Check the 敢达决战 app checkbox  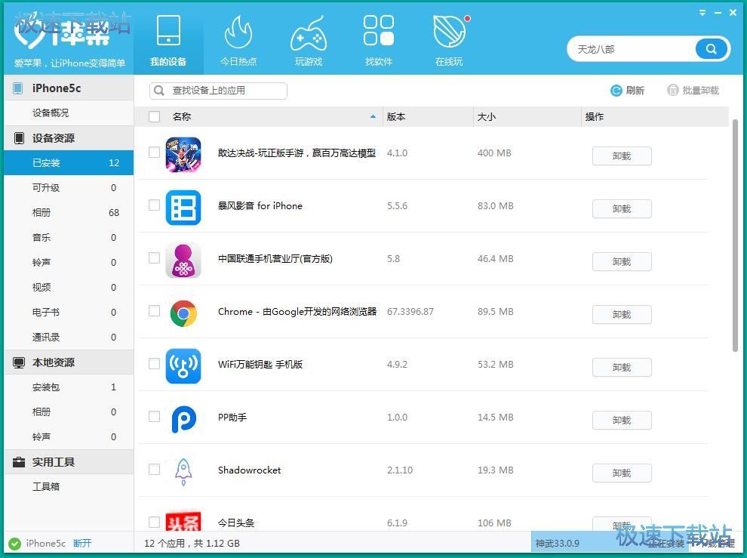[x=154, y=152]
